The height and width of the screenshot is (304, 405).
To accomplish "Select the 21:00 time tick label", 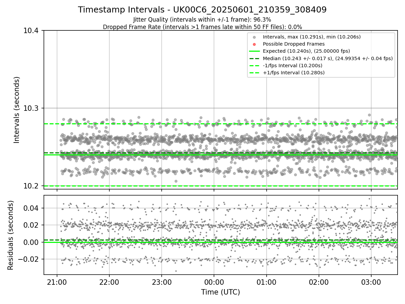I will tap(57, 282).
